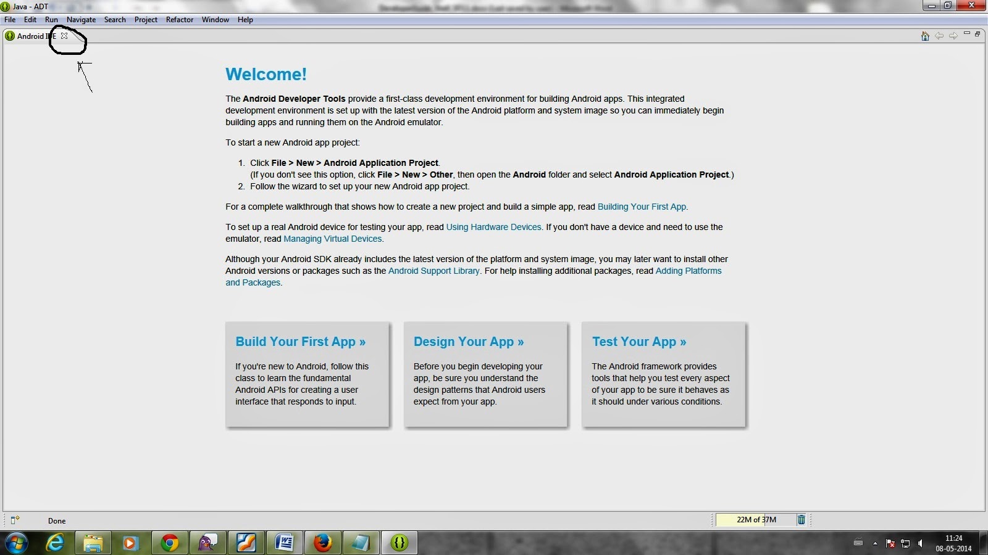The height and width of the screenshot is (555, 988).
Task: Navigate forward with the right arrow icon
Action: point(953,36)
